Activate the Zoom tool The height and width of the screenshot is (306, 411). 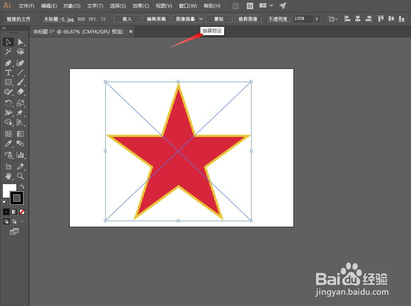(20, 176)
